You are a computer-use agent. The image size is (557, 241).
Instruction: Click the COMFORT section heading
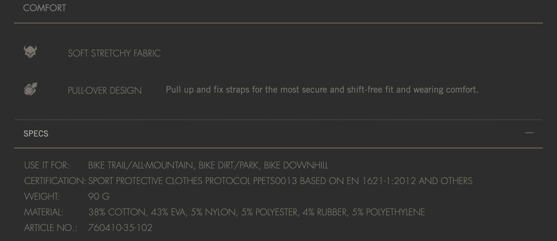coord(44,8)
